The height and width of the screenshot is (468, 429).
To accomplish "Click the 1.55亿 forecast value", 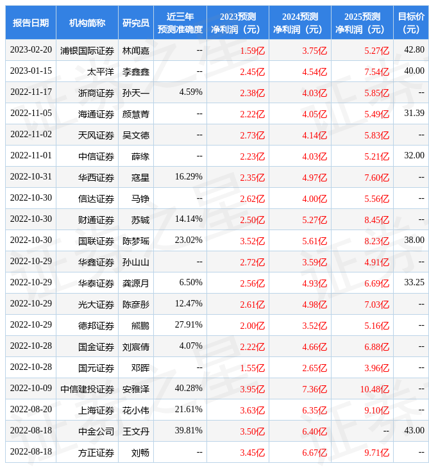I will pos(253,369).
